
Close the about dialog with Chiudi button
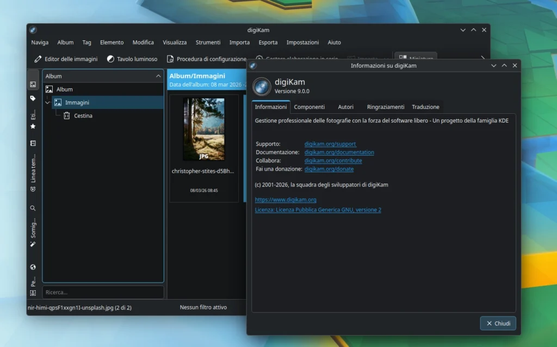click(x=497, y=323)
